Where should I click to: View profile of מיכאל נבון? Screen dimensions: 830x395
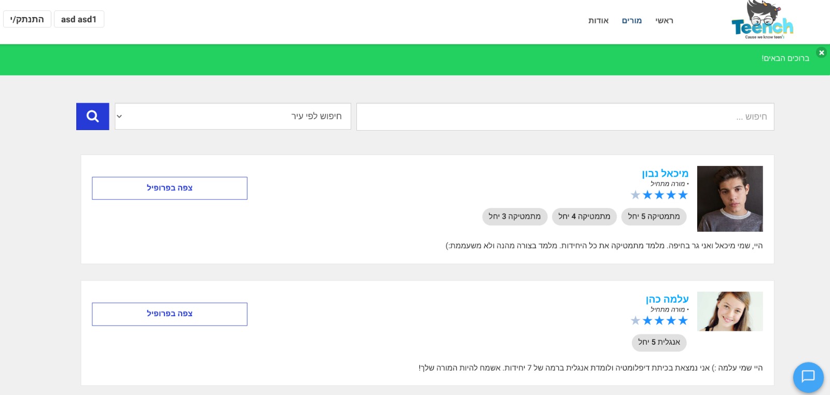point(170,188)
